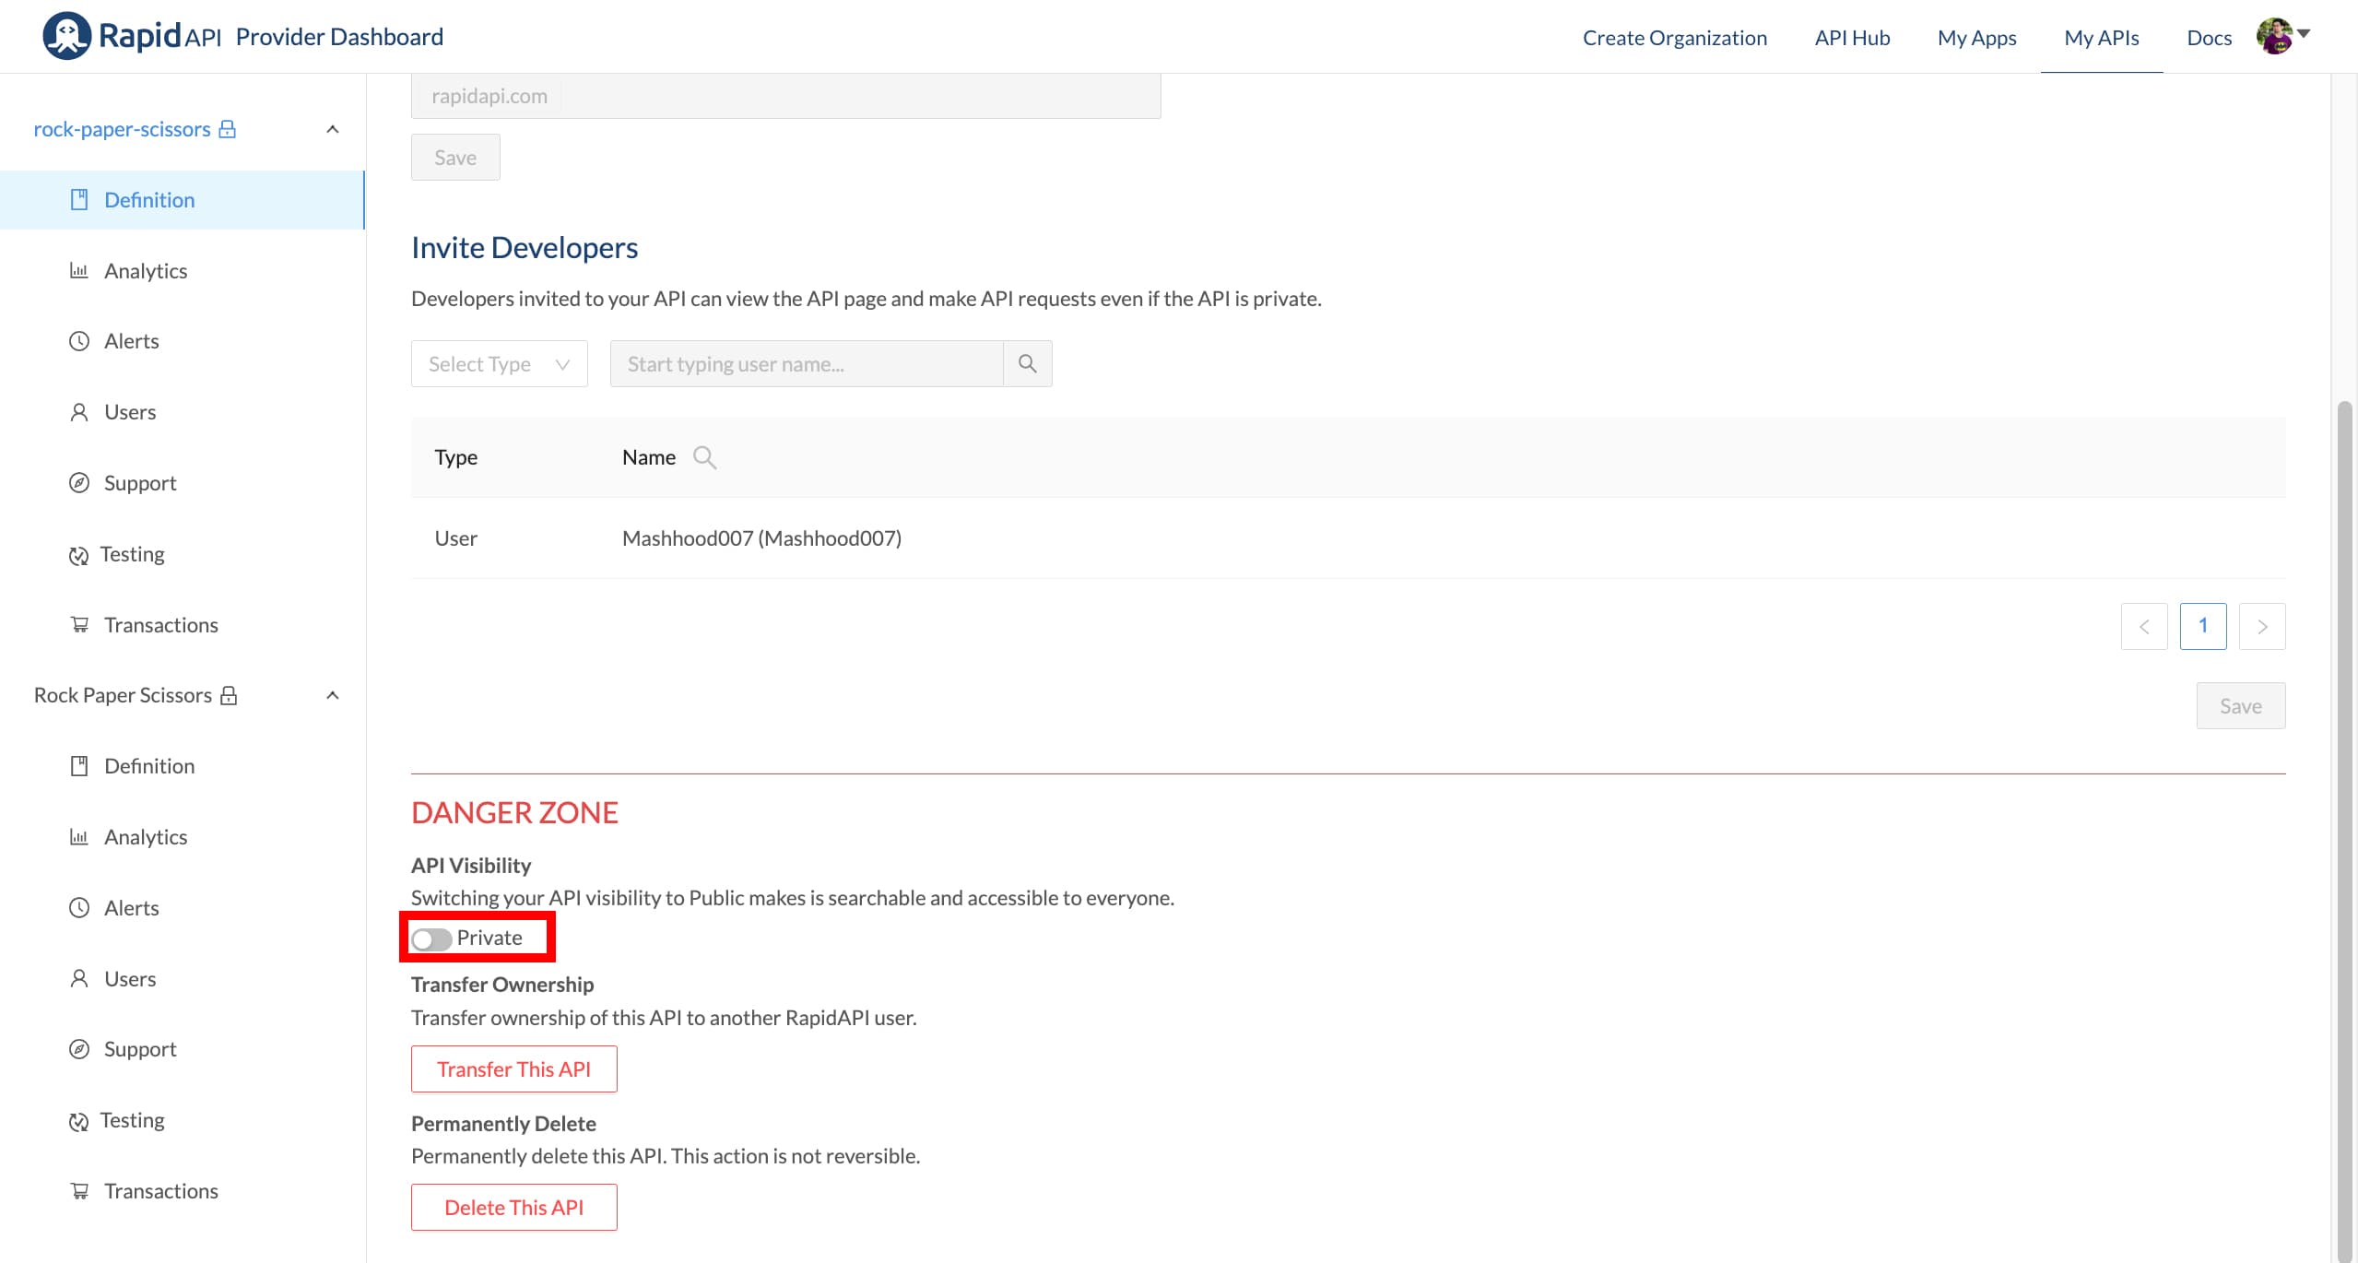Click the Users person icon under rock-paper-scissors
2358x1263 pixels.
coord(79,412)
